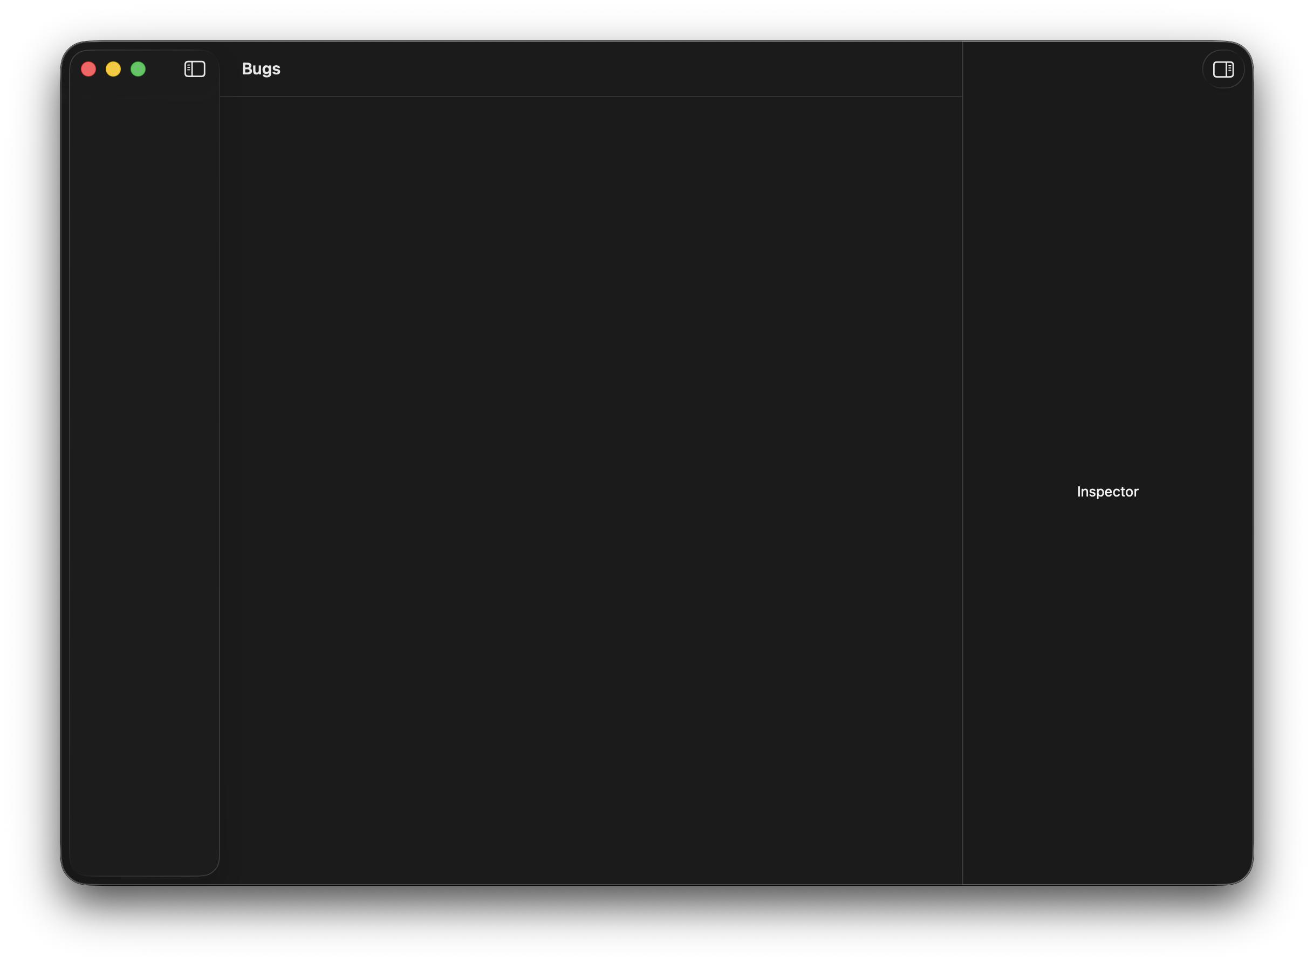
Task: Hide the Inspector using the top-right panel icon
Action: pos(1223,69)
